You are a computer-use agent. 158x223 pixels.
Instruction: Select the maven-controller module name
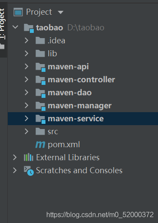tap(81, 80)
